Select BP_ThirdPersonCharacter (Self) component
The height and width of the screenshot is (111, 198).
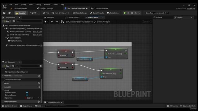coord(18,26)
